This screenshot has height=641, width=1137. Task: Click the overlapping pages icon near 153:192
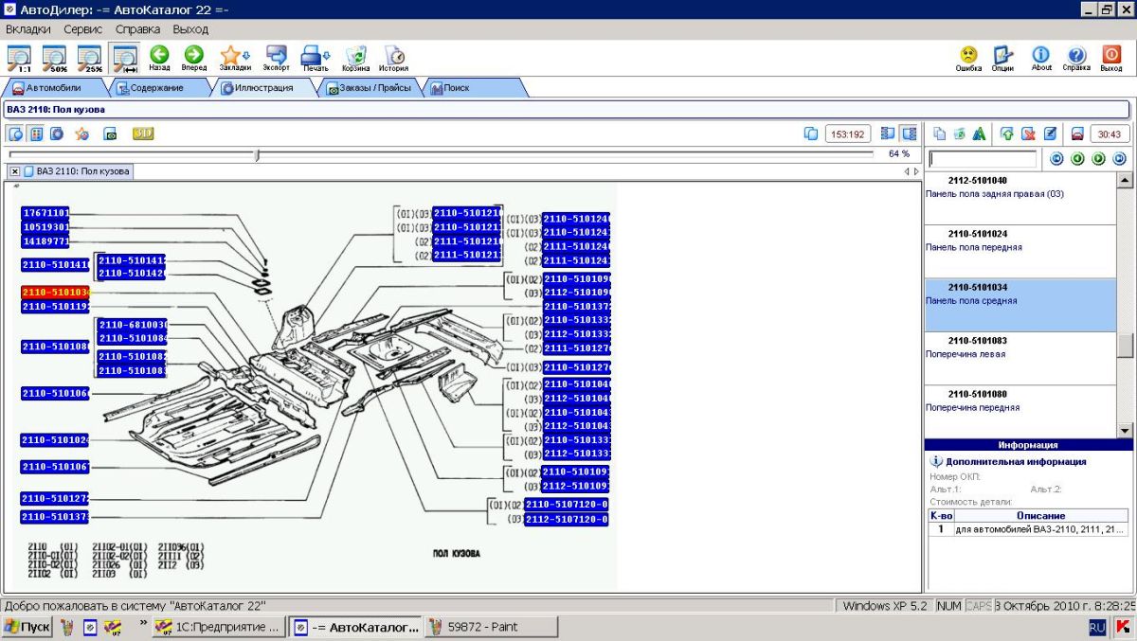(x=810, y=134)
